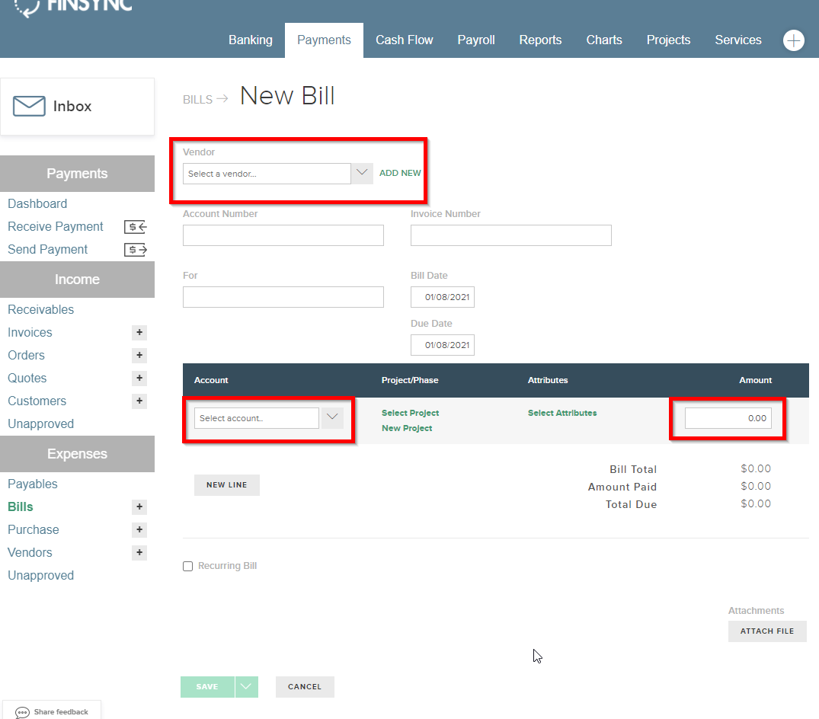This screenshot has width=819, height=719.
Task: Click the Receive Payment dollar-arrow icon
Action: [x=136, y=227]
